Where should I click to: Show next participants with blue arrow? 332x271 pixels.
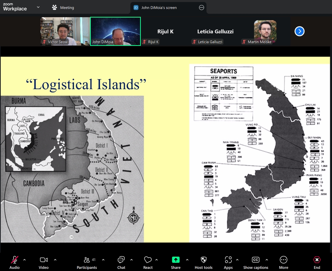point(299,32)
